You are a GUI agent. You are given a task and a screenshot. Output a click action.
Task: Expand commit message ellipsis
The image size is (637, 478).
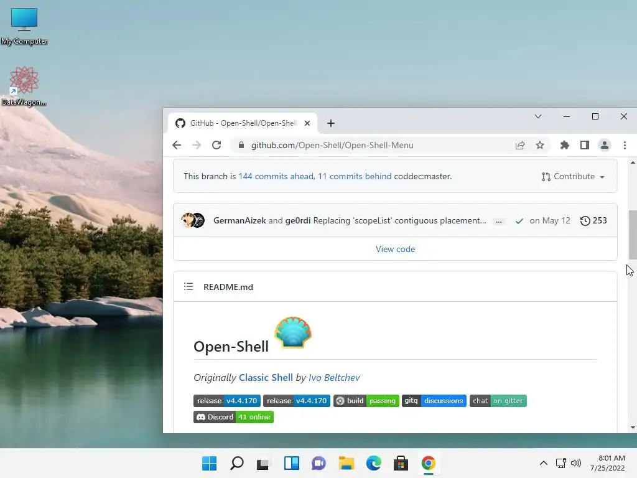click(498, 221)
